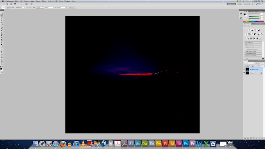Select the Move tool
The image size is (265, 149).
pyautogui.click(x=2, y=13)
